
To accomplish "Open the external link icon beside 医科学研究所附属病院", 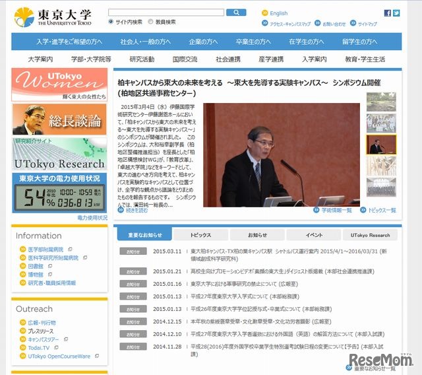I will click(85, 257).
